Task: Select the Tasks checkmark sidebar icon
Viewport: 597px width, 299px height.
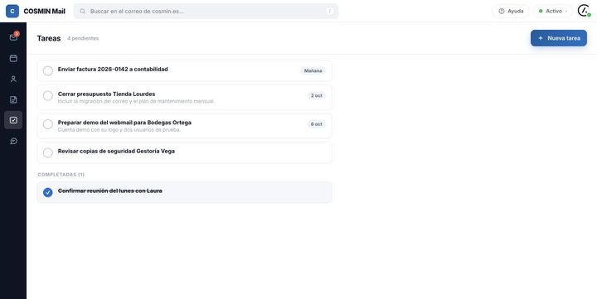Action: coord(13,120)
